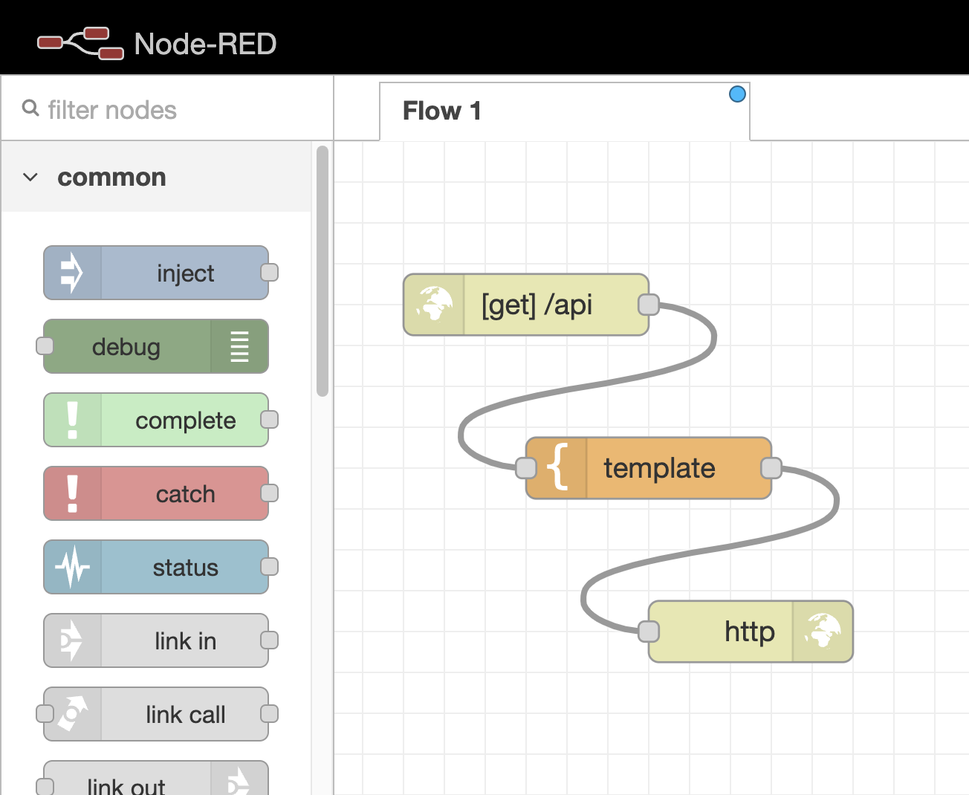Screen dimensions: 969x795
Task: Click the globe icon on http response node
Action: pyautogui.click(x=823, y=631)
